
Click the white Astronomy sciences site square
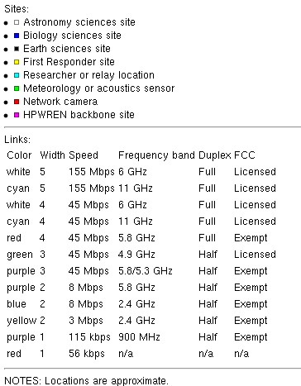pyautogui.click(x=17, y=22)
